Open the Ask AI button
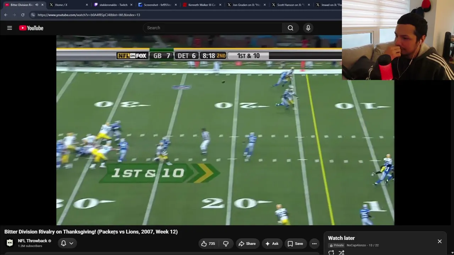This screenshot has height=255, width=454. (272, 244)
